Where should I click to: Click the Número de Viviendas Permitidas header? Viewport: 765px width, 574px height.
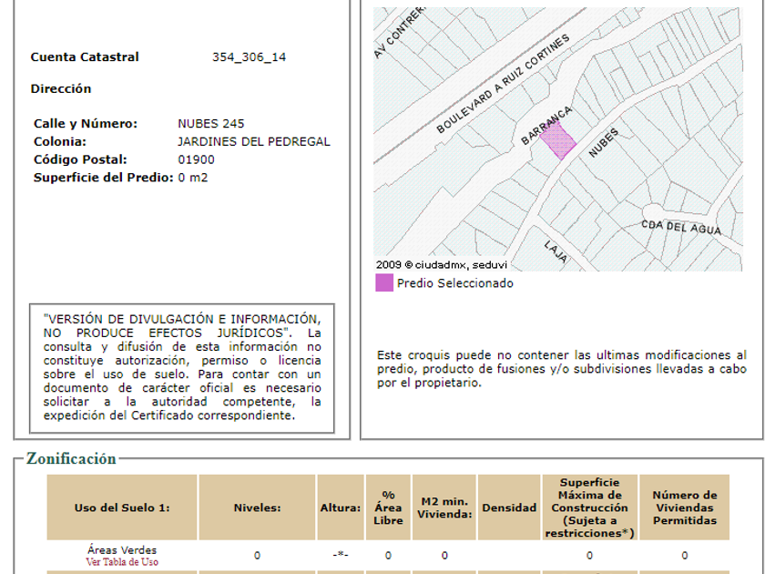point(685,507)
